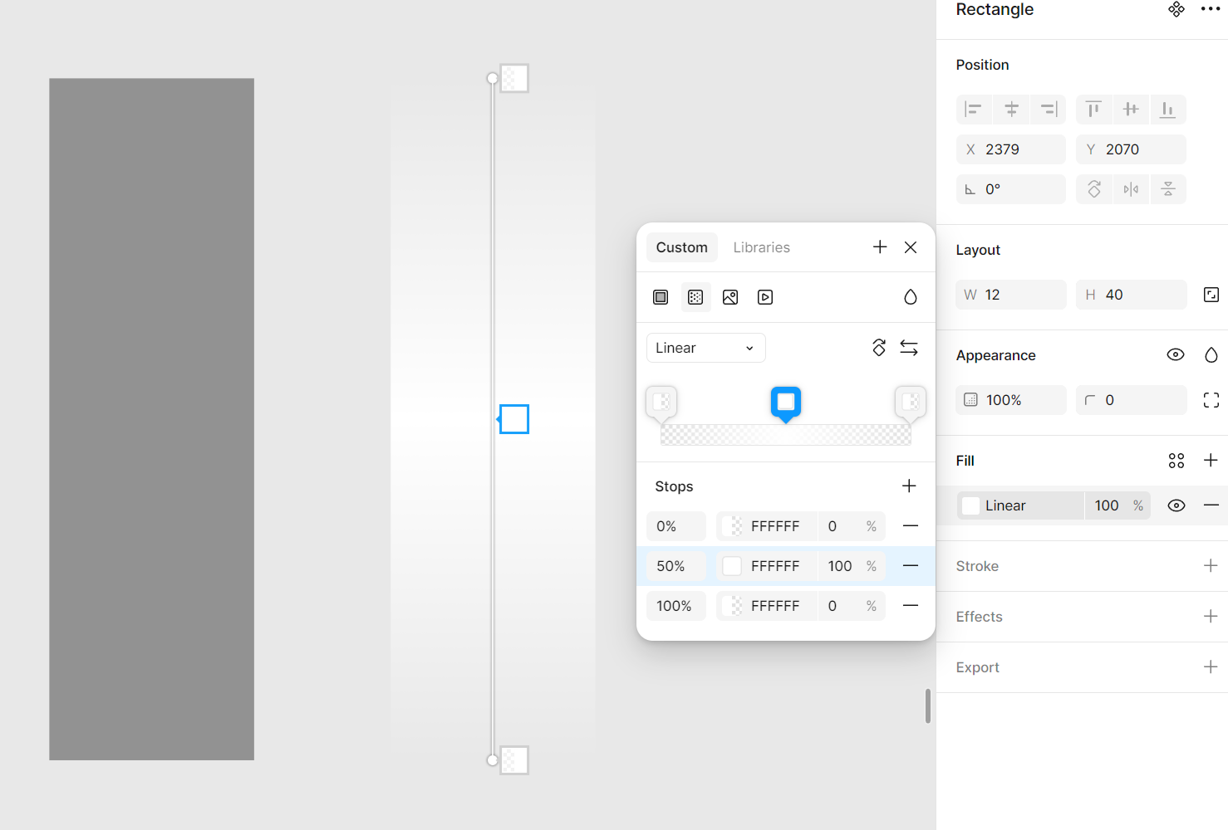Select the image fill type icon
Image resolution: width=1228 pixels, height=830 pixels.
pyautogui.click(x=730, y=297)
